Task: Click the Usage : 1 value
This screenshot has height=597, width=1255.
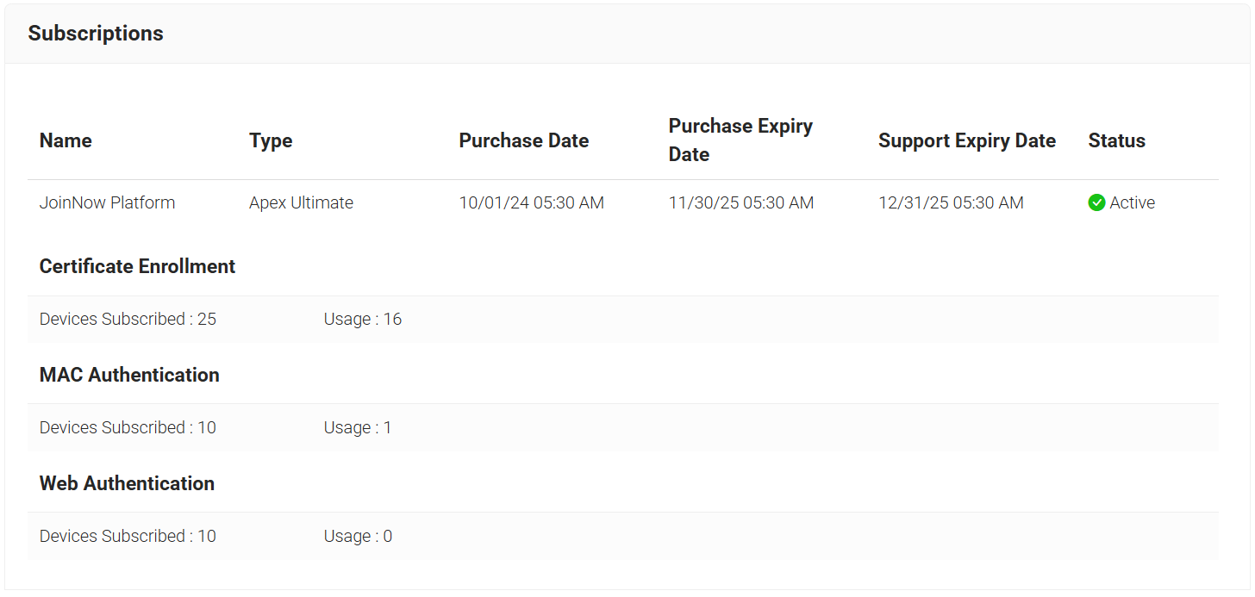Action: coord(358,428)
